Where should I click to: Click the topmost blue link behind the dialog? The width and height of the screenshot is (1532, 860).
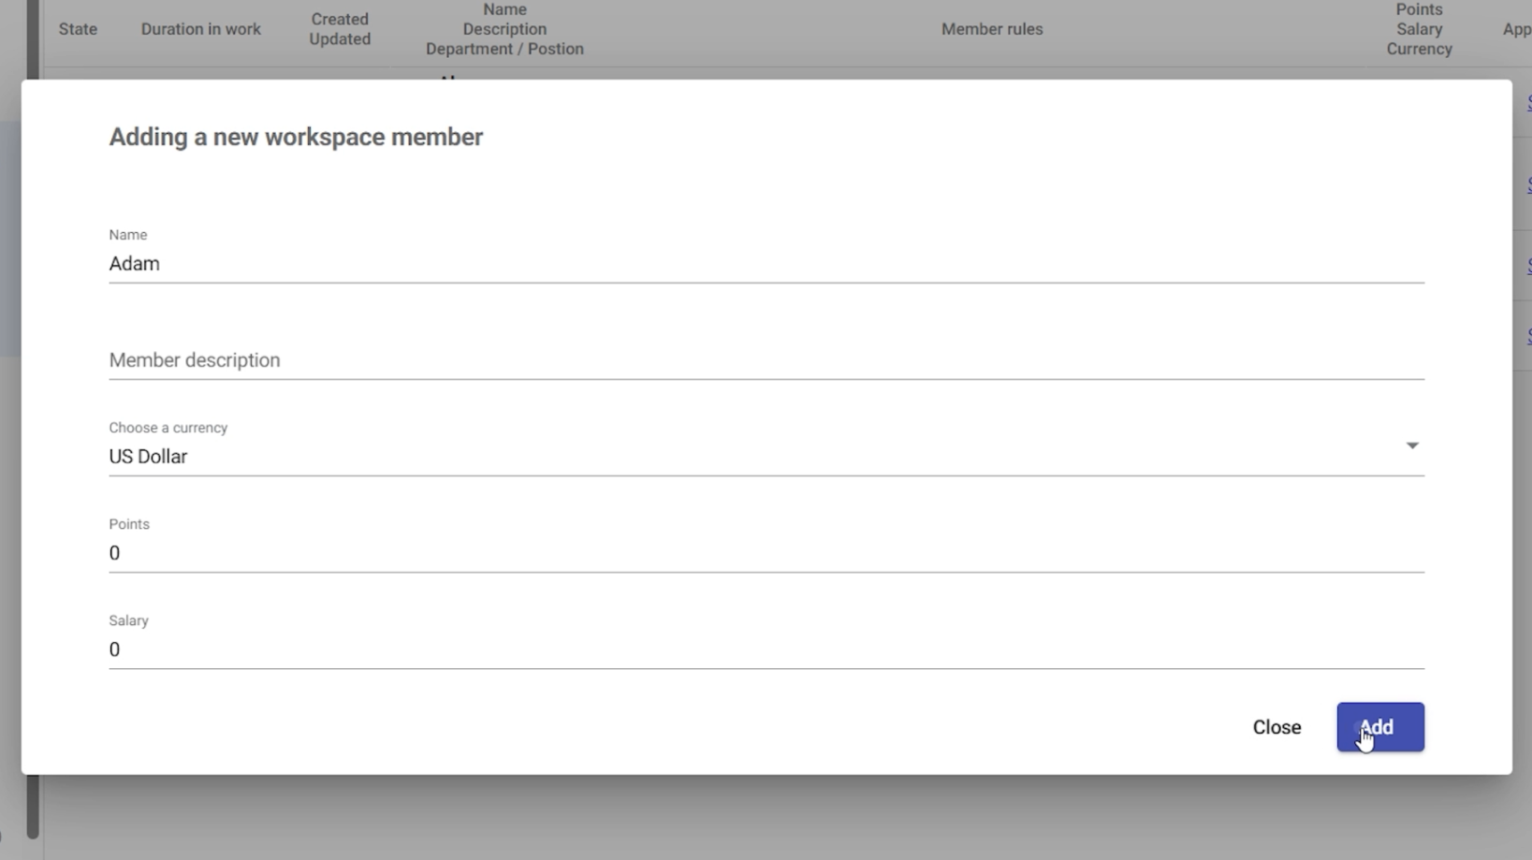click(x=1528, y=104)
